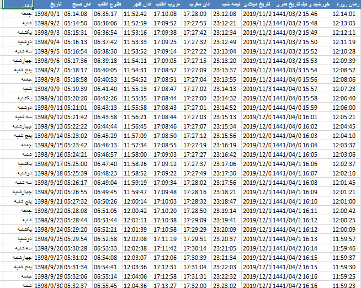The height and width of the screenshot is (288, 361).
Task: Select noon time 12:04:36
Action: pos(137,285)
